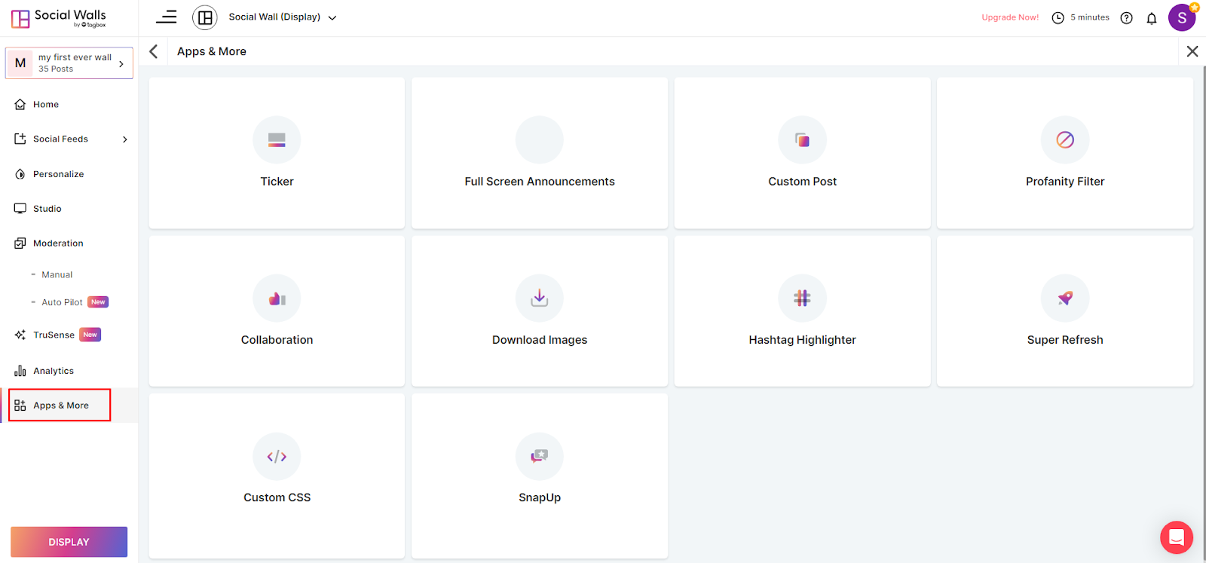Collapse the sidebar with hamburger menu
The height and width of the screenshot is (563, 1206).
(167, 17)
